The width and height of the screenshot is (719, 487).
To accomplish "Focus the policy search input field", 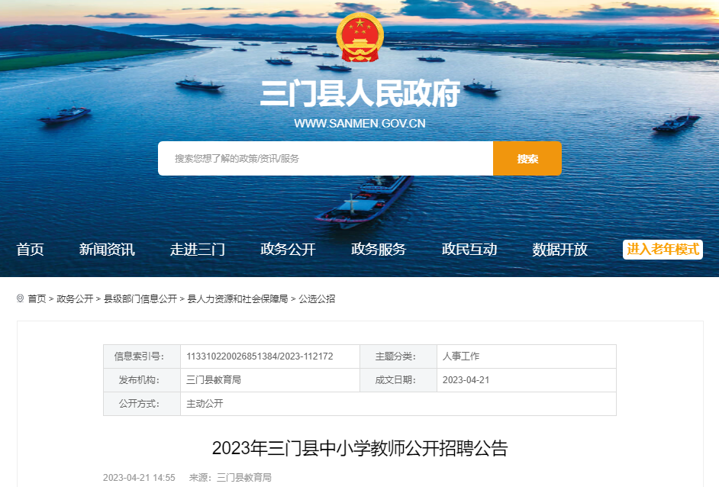I will (x=326, y=158).
